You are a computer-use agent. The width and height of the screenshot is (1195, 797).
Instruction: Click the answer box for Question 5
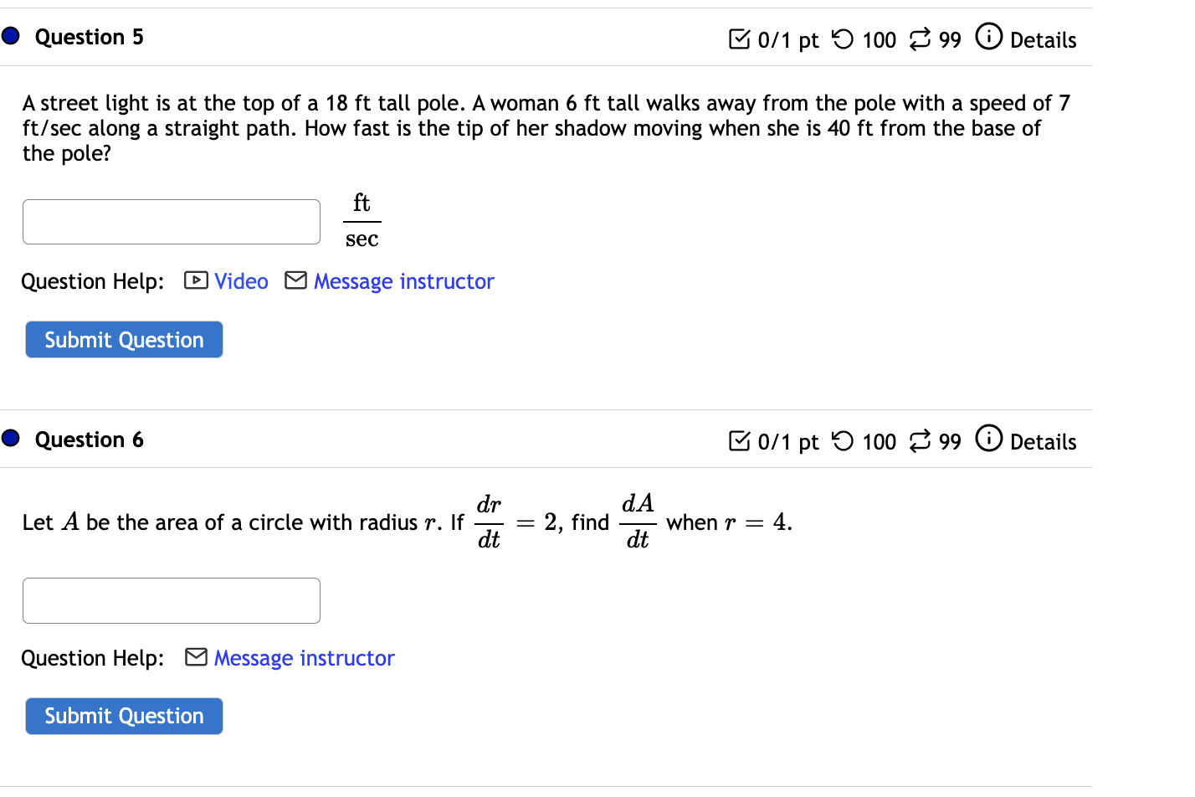pyautogui.click(x=171, y=221)
